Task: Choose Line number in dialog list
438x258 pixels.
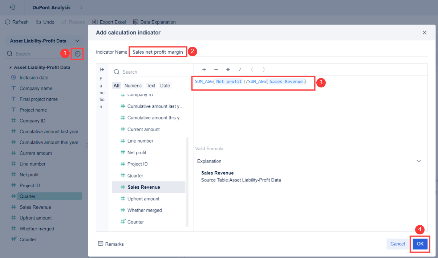Action: [x=149, y=141]
